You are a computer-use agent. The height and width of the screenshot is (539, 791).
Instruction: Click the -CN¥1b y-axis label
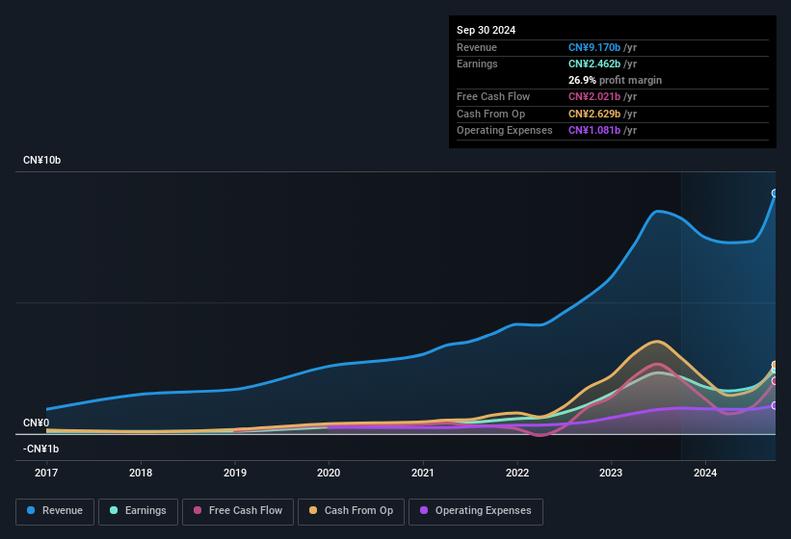click(40, 449)
